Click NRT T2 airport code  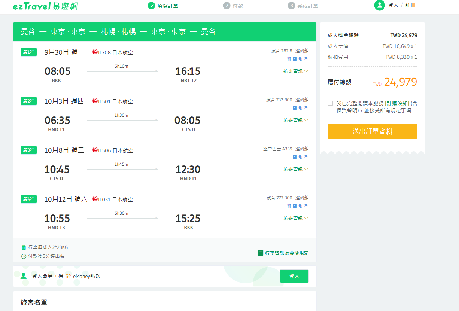pos(188,80)
